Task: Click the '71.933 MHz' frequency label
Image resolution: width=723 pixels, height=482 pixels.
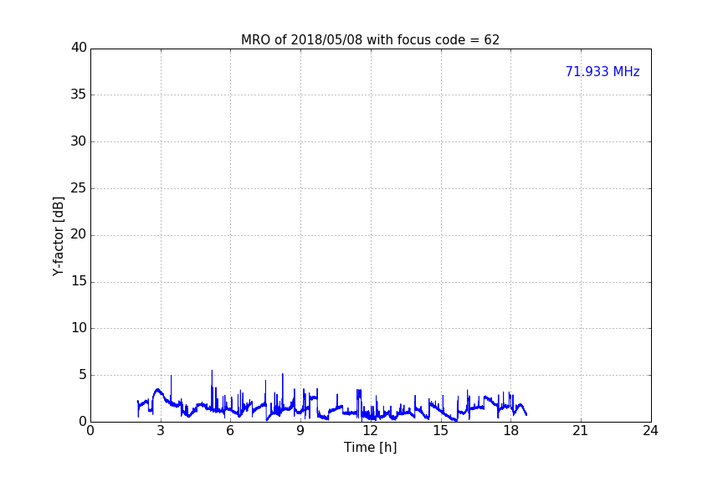Action: tap(602, 72)
